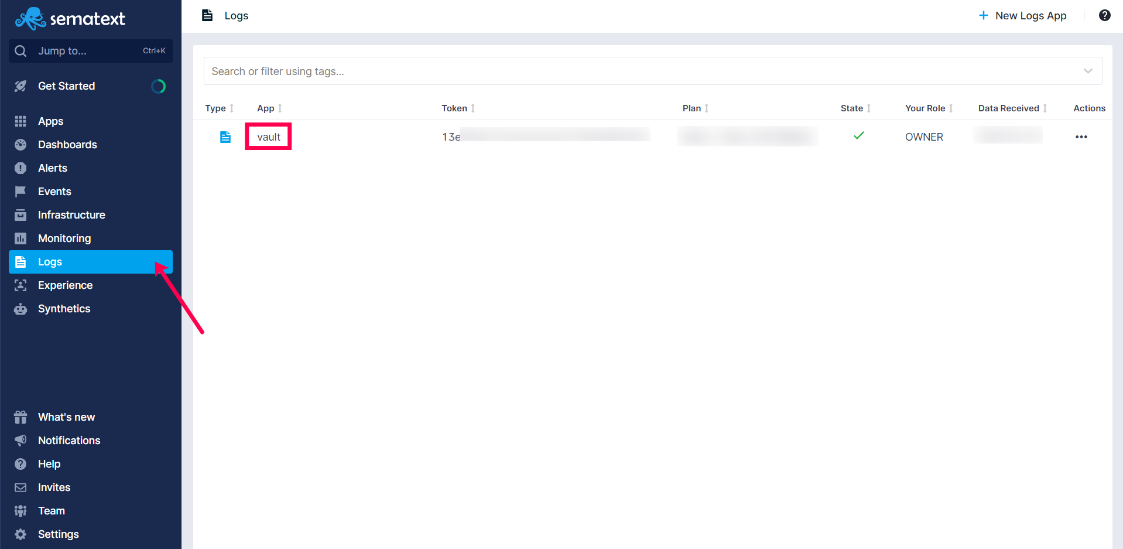Image resolution: width=1123 pixels, height=549 pixels.
Task: Click the Settings gear icon
Action: point(20,534)
